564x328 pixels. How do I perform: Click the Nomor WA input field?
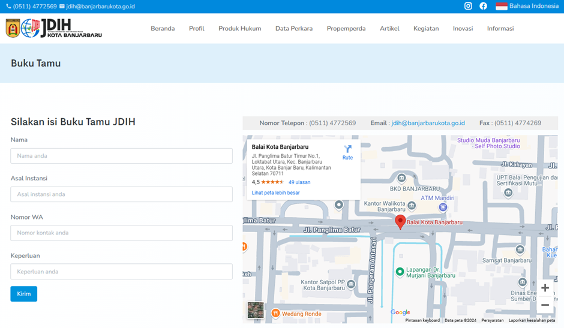(x=121, y=233)
